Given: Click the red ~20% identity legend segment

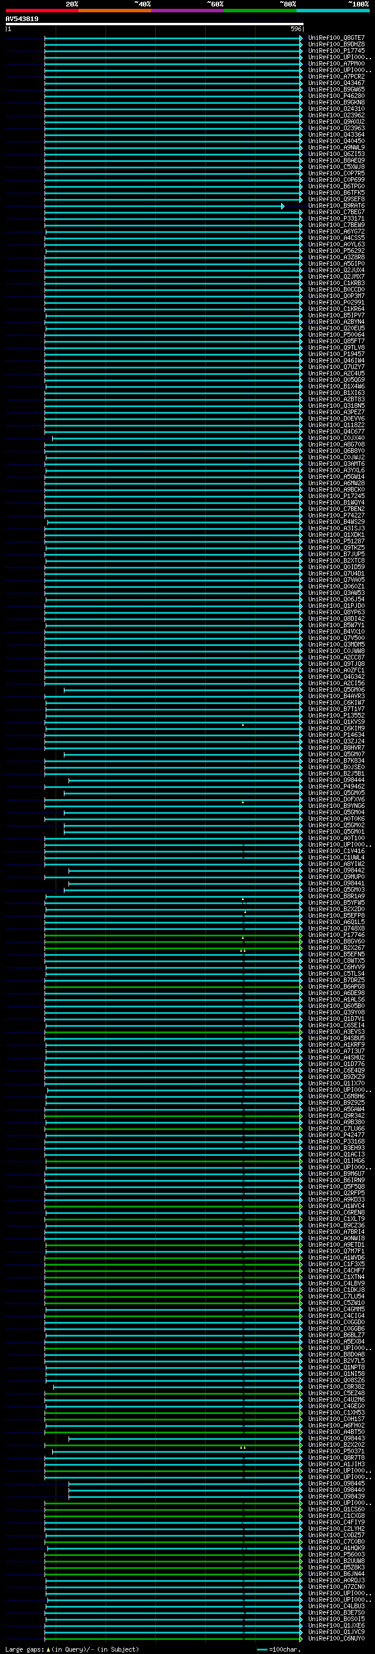Looking at the screenshot, I should pyautogui.click(x=42, y=11).
